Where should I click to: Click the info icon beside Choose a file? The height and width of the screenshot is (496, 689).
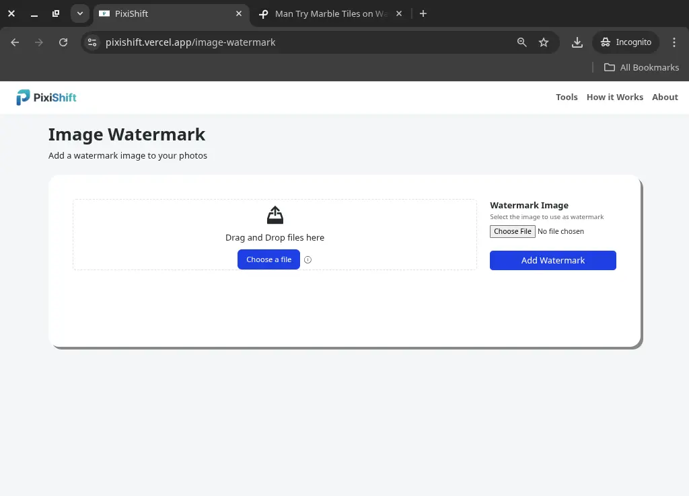click(x=307, y=259)
